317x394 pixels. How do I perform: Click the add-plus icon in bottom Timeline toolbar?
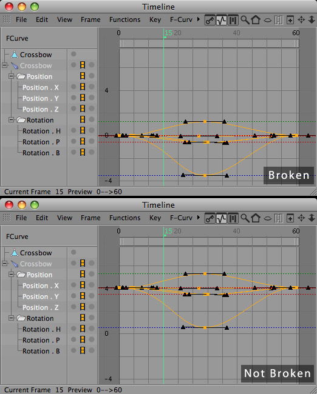(290, 218)
